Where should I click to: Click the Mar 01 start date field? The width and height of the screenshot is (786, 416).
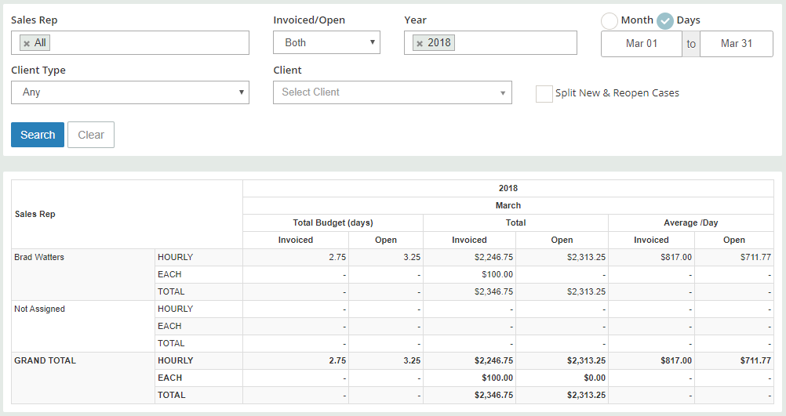pyautogui.click(x=641, y=44)
